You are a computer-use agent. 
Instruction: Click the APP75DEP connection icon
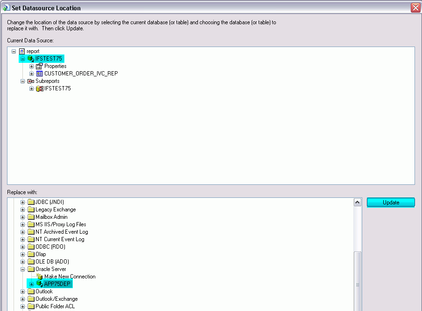(x=40, y=284)
